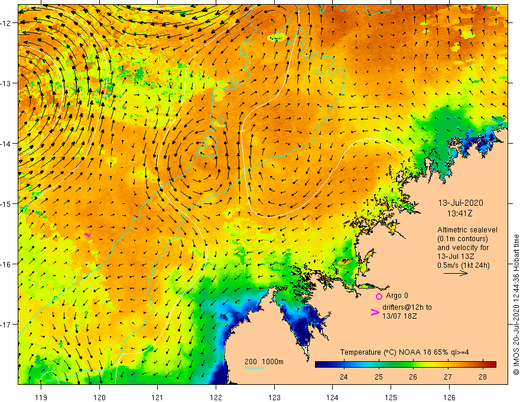Click the longitude axis label 122
The image size is (520, 402).
[216, 397]
